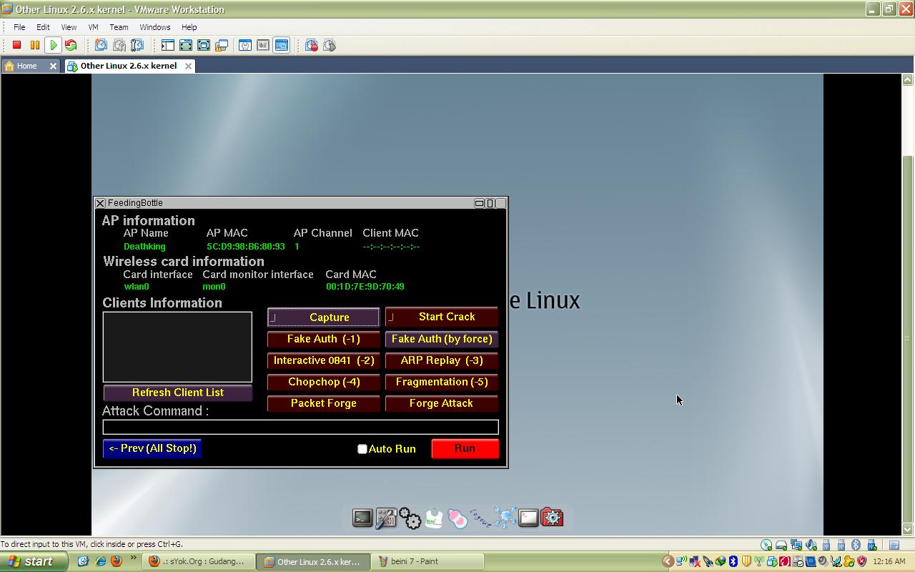915x572 pixels.
Task: Click the red Run button
Action: (465, 448)
